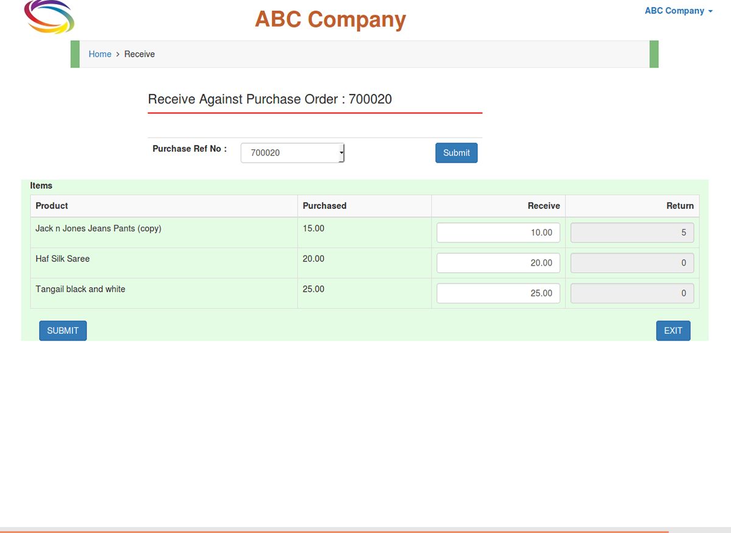Click the ABC Company swirl logo
This screenshot has height=533, width=731.
click(49, 16)
